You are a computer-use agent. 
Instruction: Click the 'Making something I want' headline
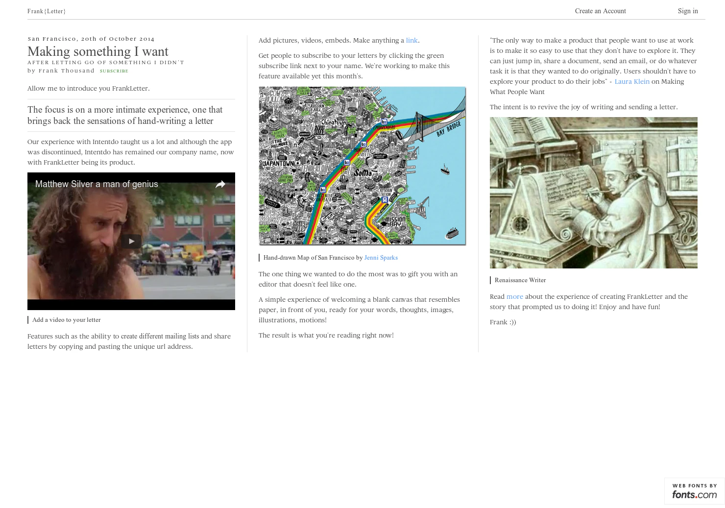pos(98,51)
